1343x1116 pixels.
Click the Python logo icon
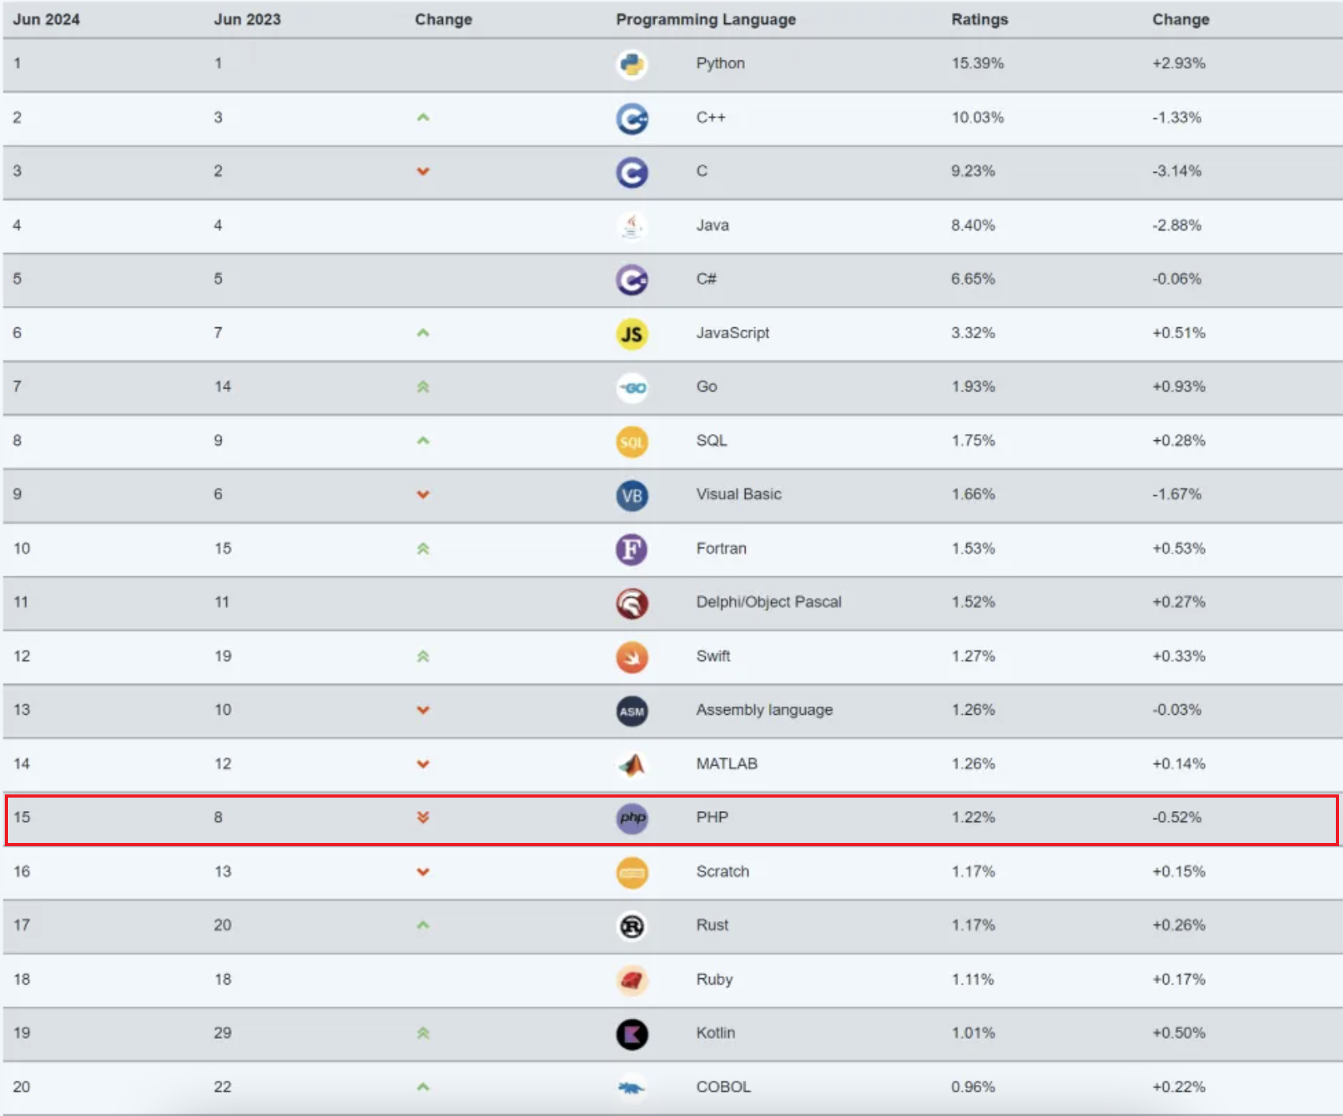pyautogui.click(x=632, y=64)
